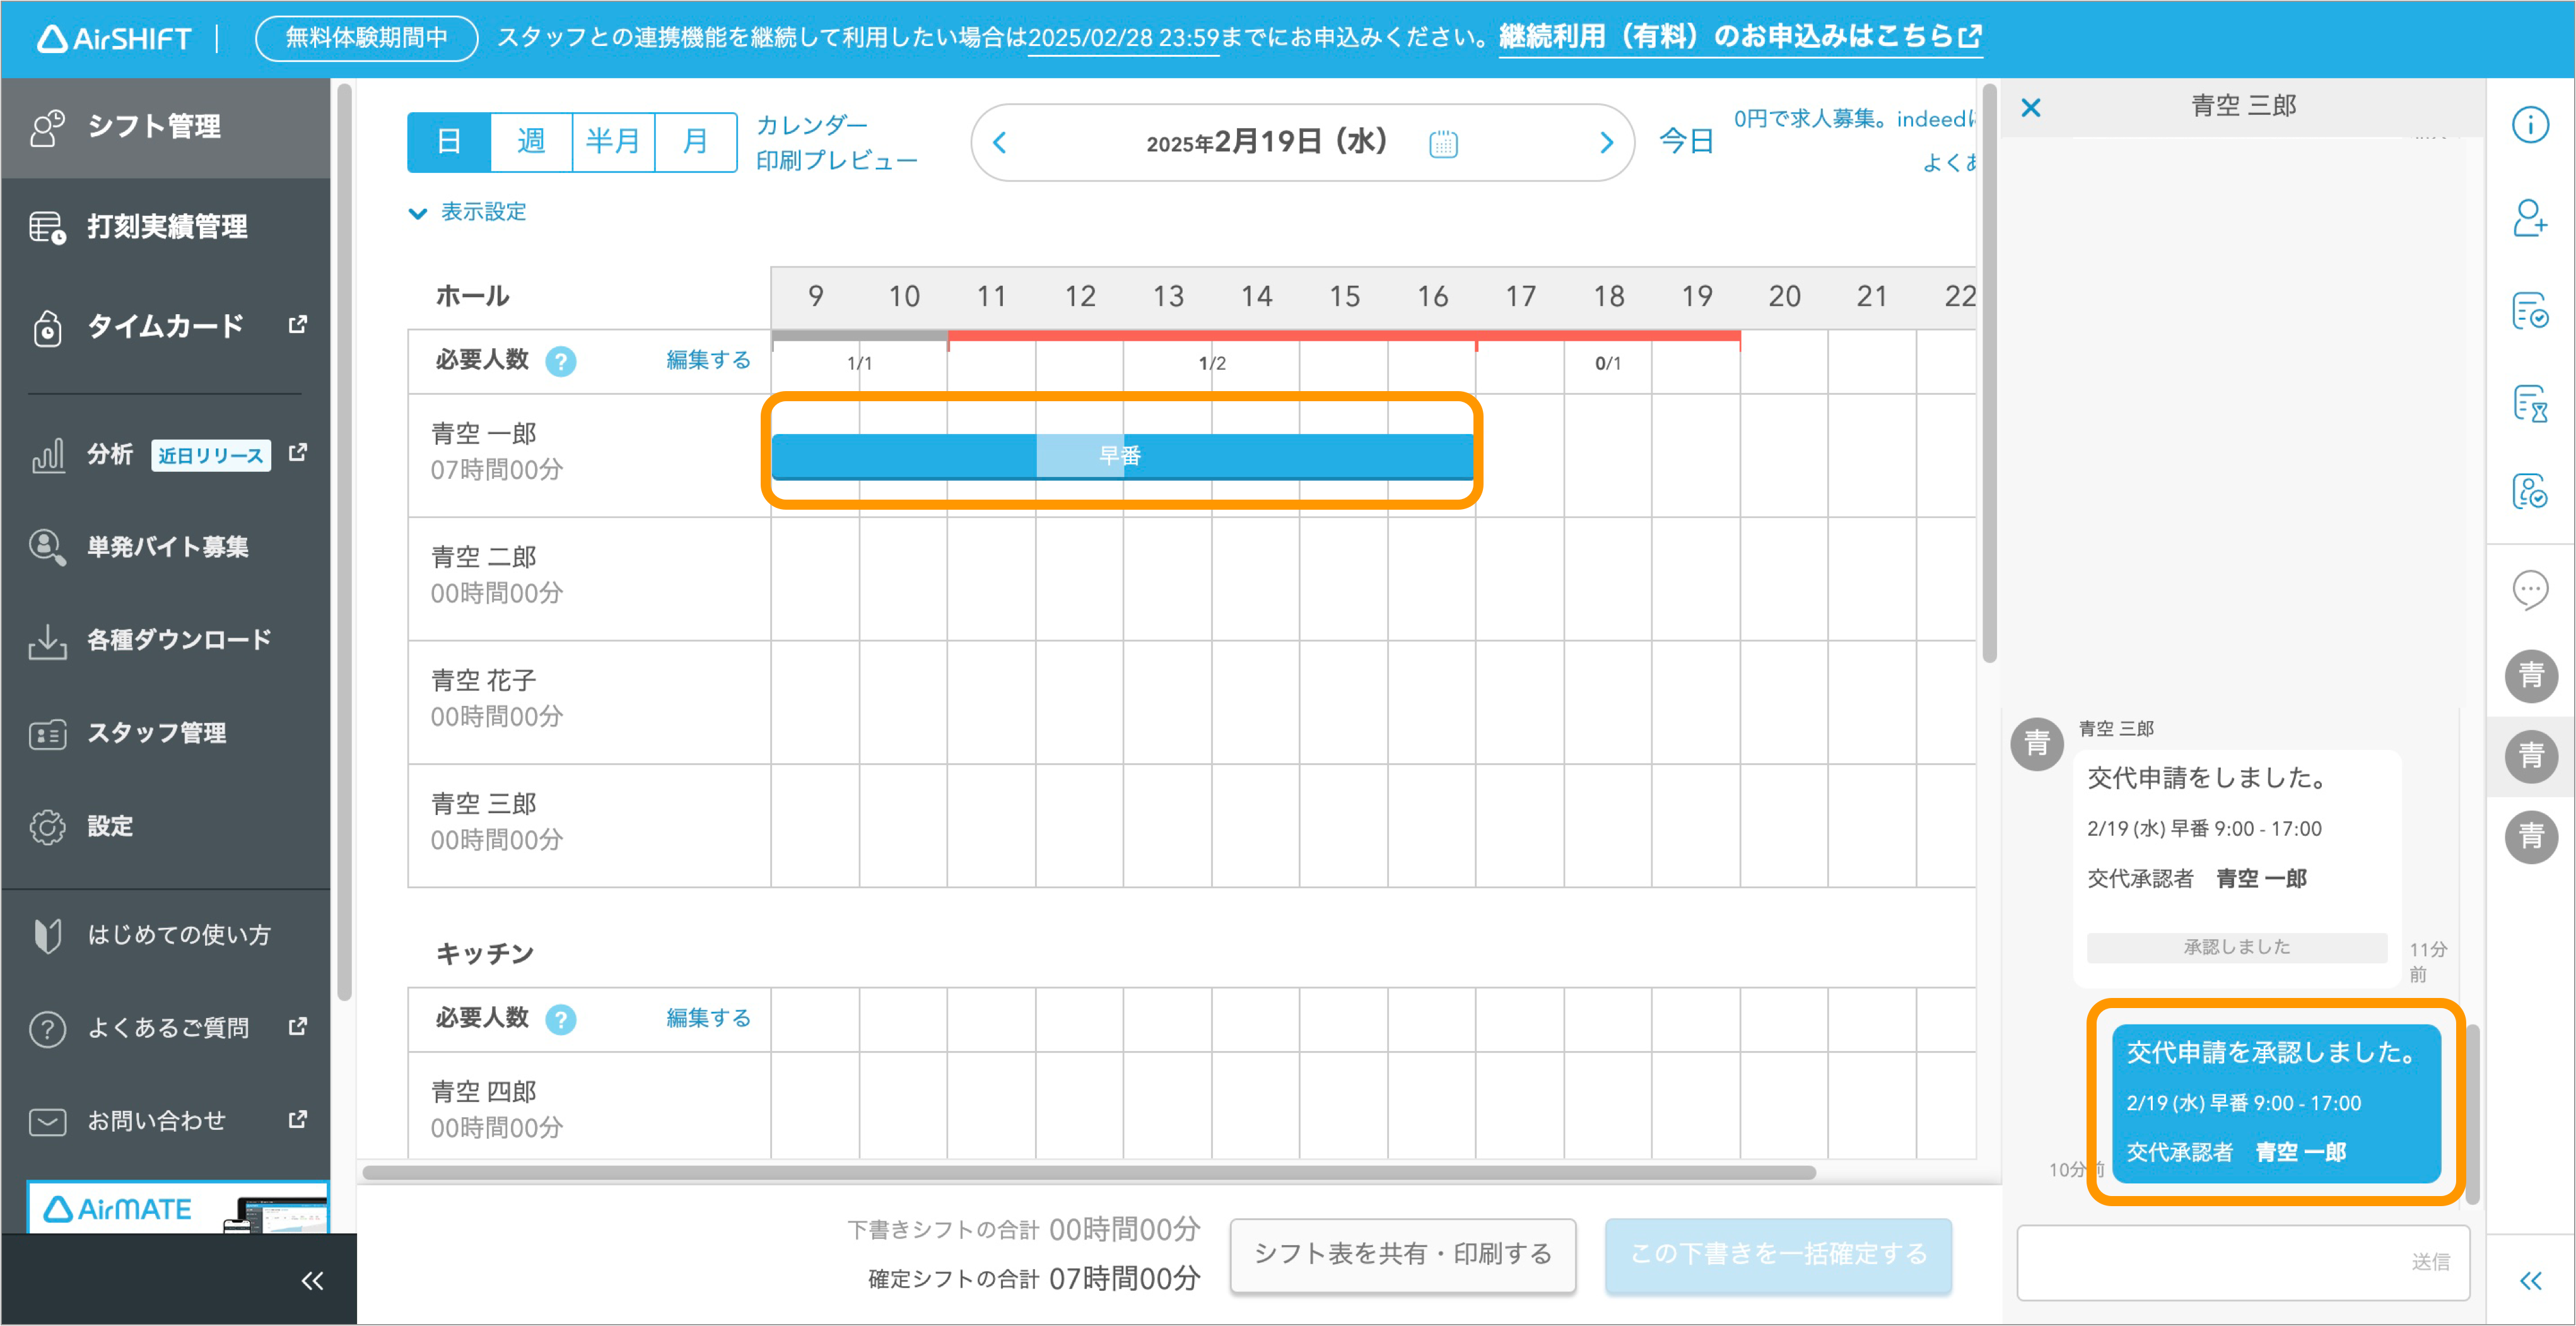2576x1326 pixels.
Task: Select 青空 三郎 staff row in ホール
Action: 589,825
